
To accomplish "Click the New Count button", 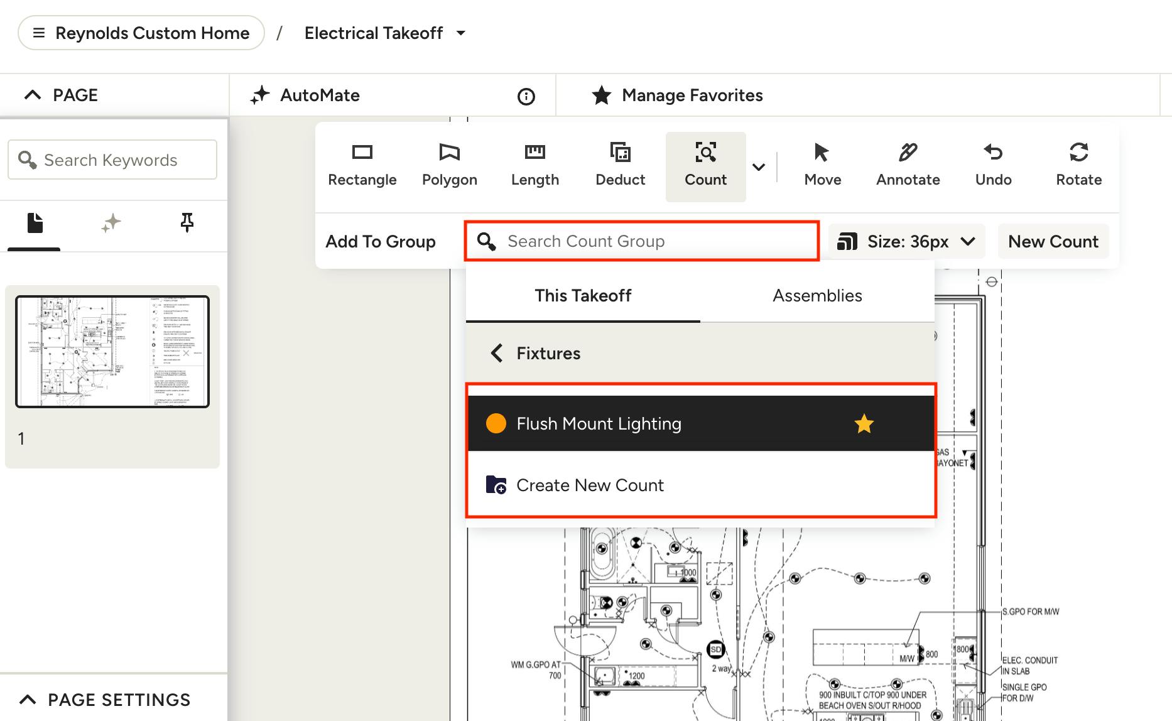I will point(1053,242).
